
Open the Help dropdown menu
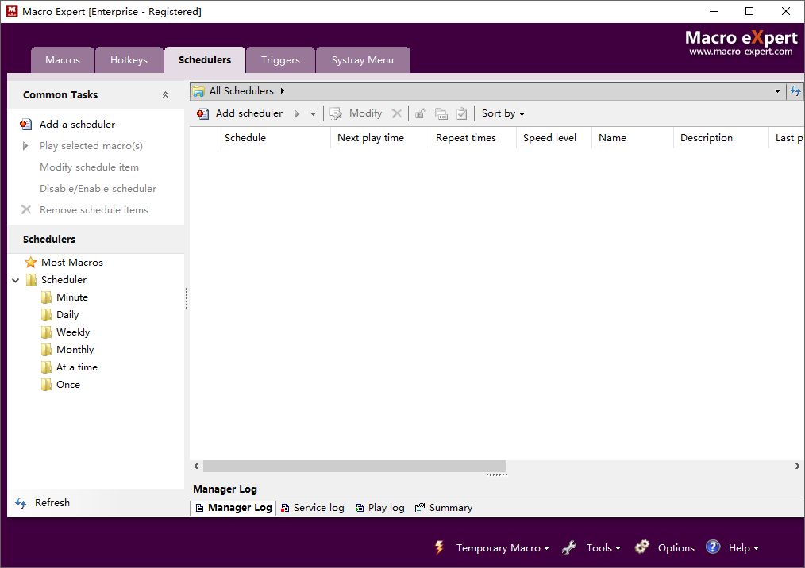[x=743, y=548]
